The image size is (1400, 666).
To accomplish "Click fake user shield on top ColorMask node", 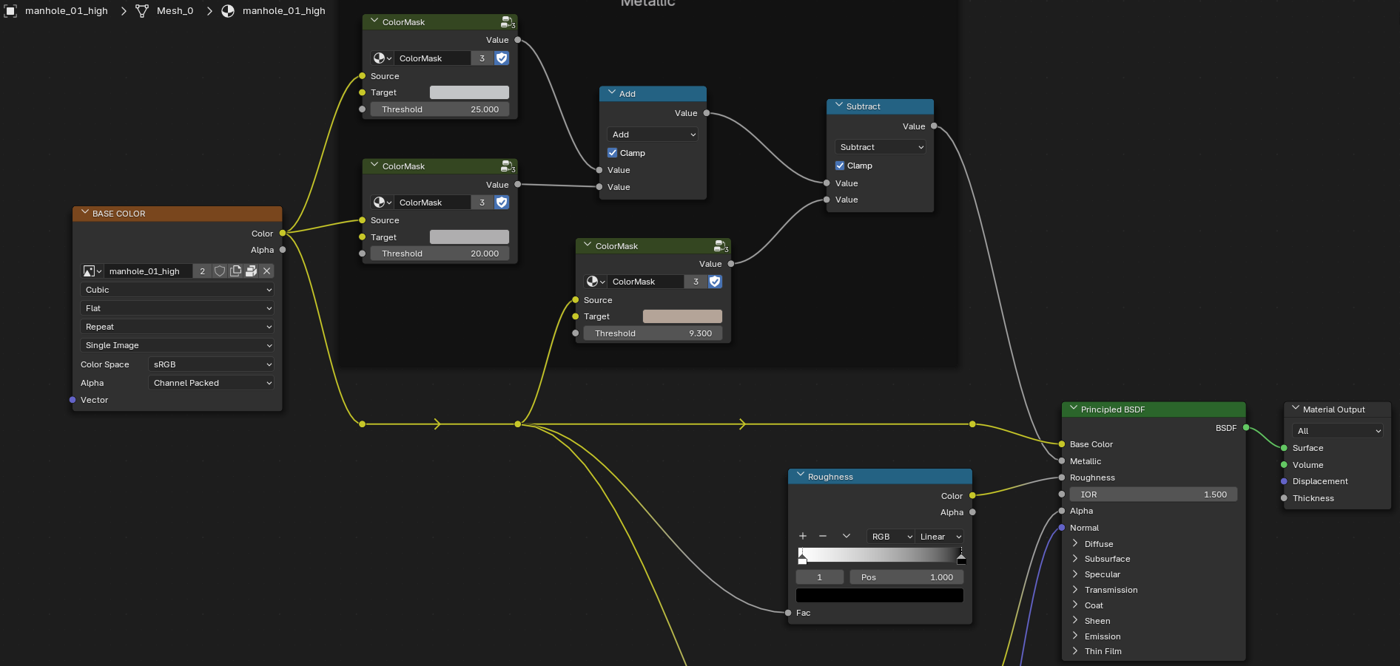I will [x=502, y=58].
